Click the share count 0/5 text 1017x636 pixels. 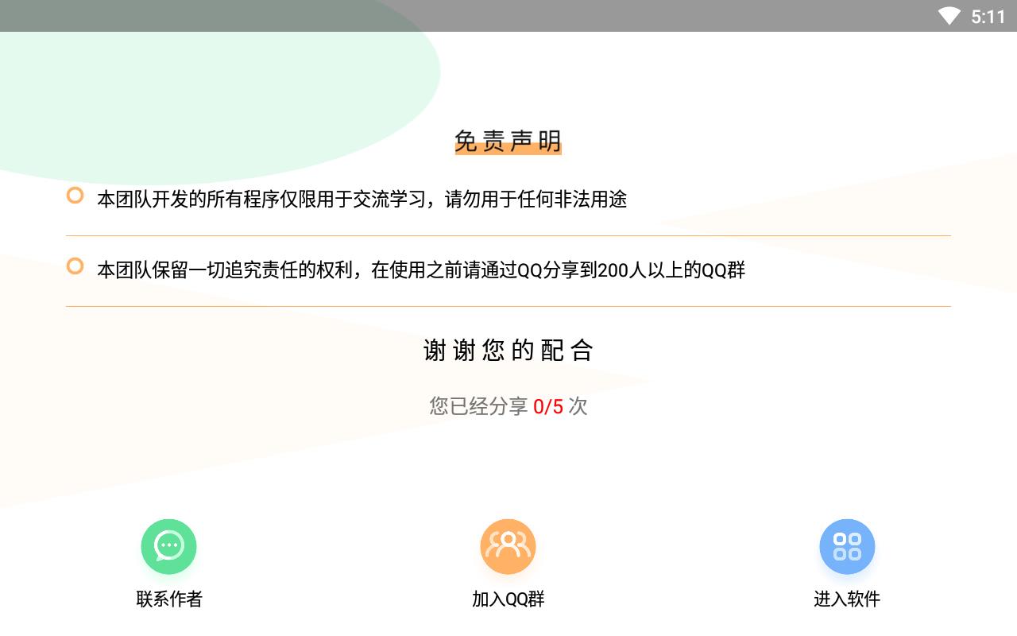[548, 406]
